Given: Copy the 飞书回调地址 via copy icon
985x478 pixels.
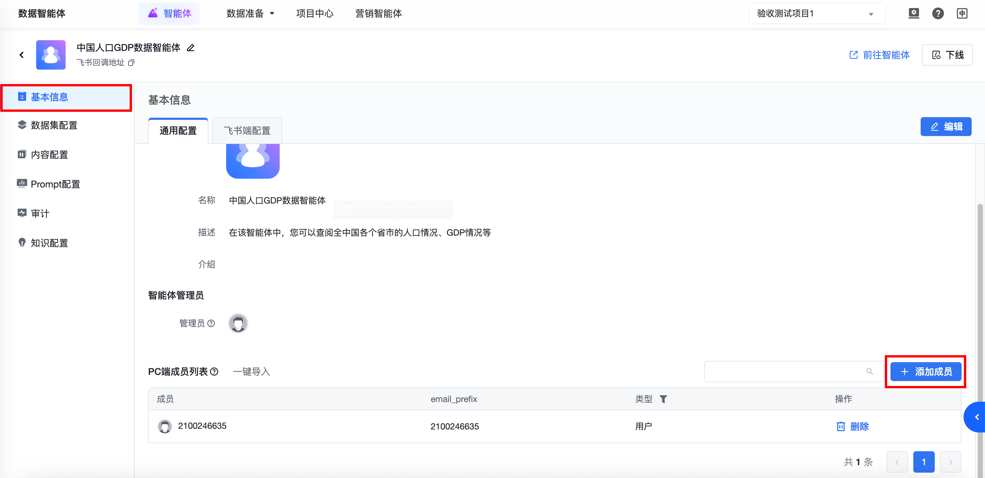Looking at the screenshot, I should pos(131,63).
